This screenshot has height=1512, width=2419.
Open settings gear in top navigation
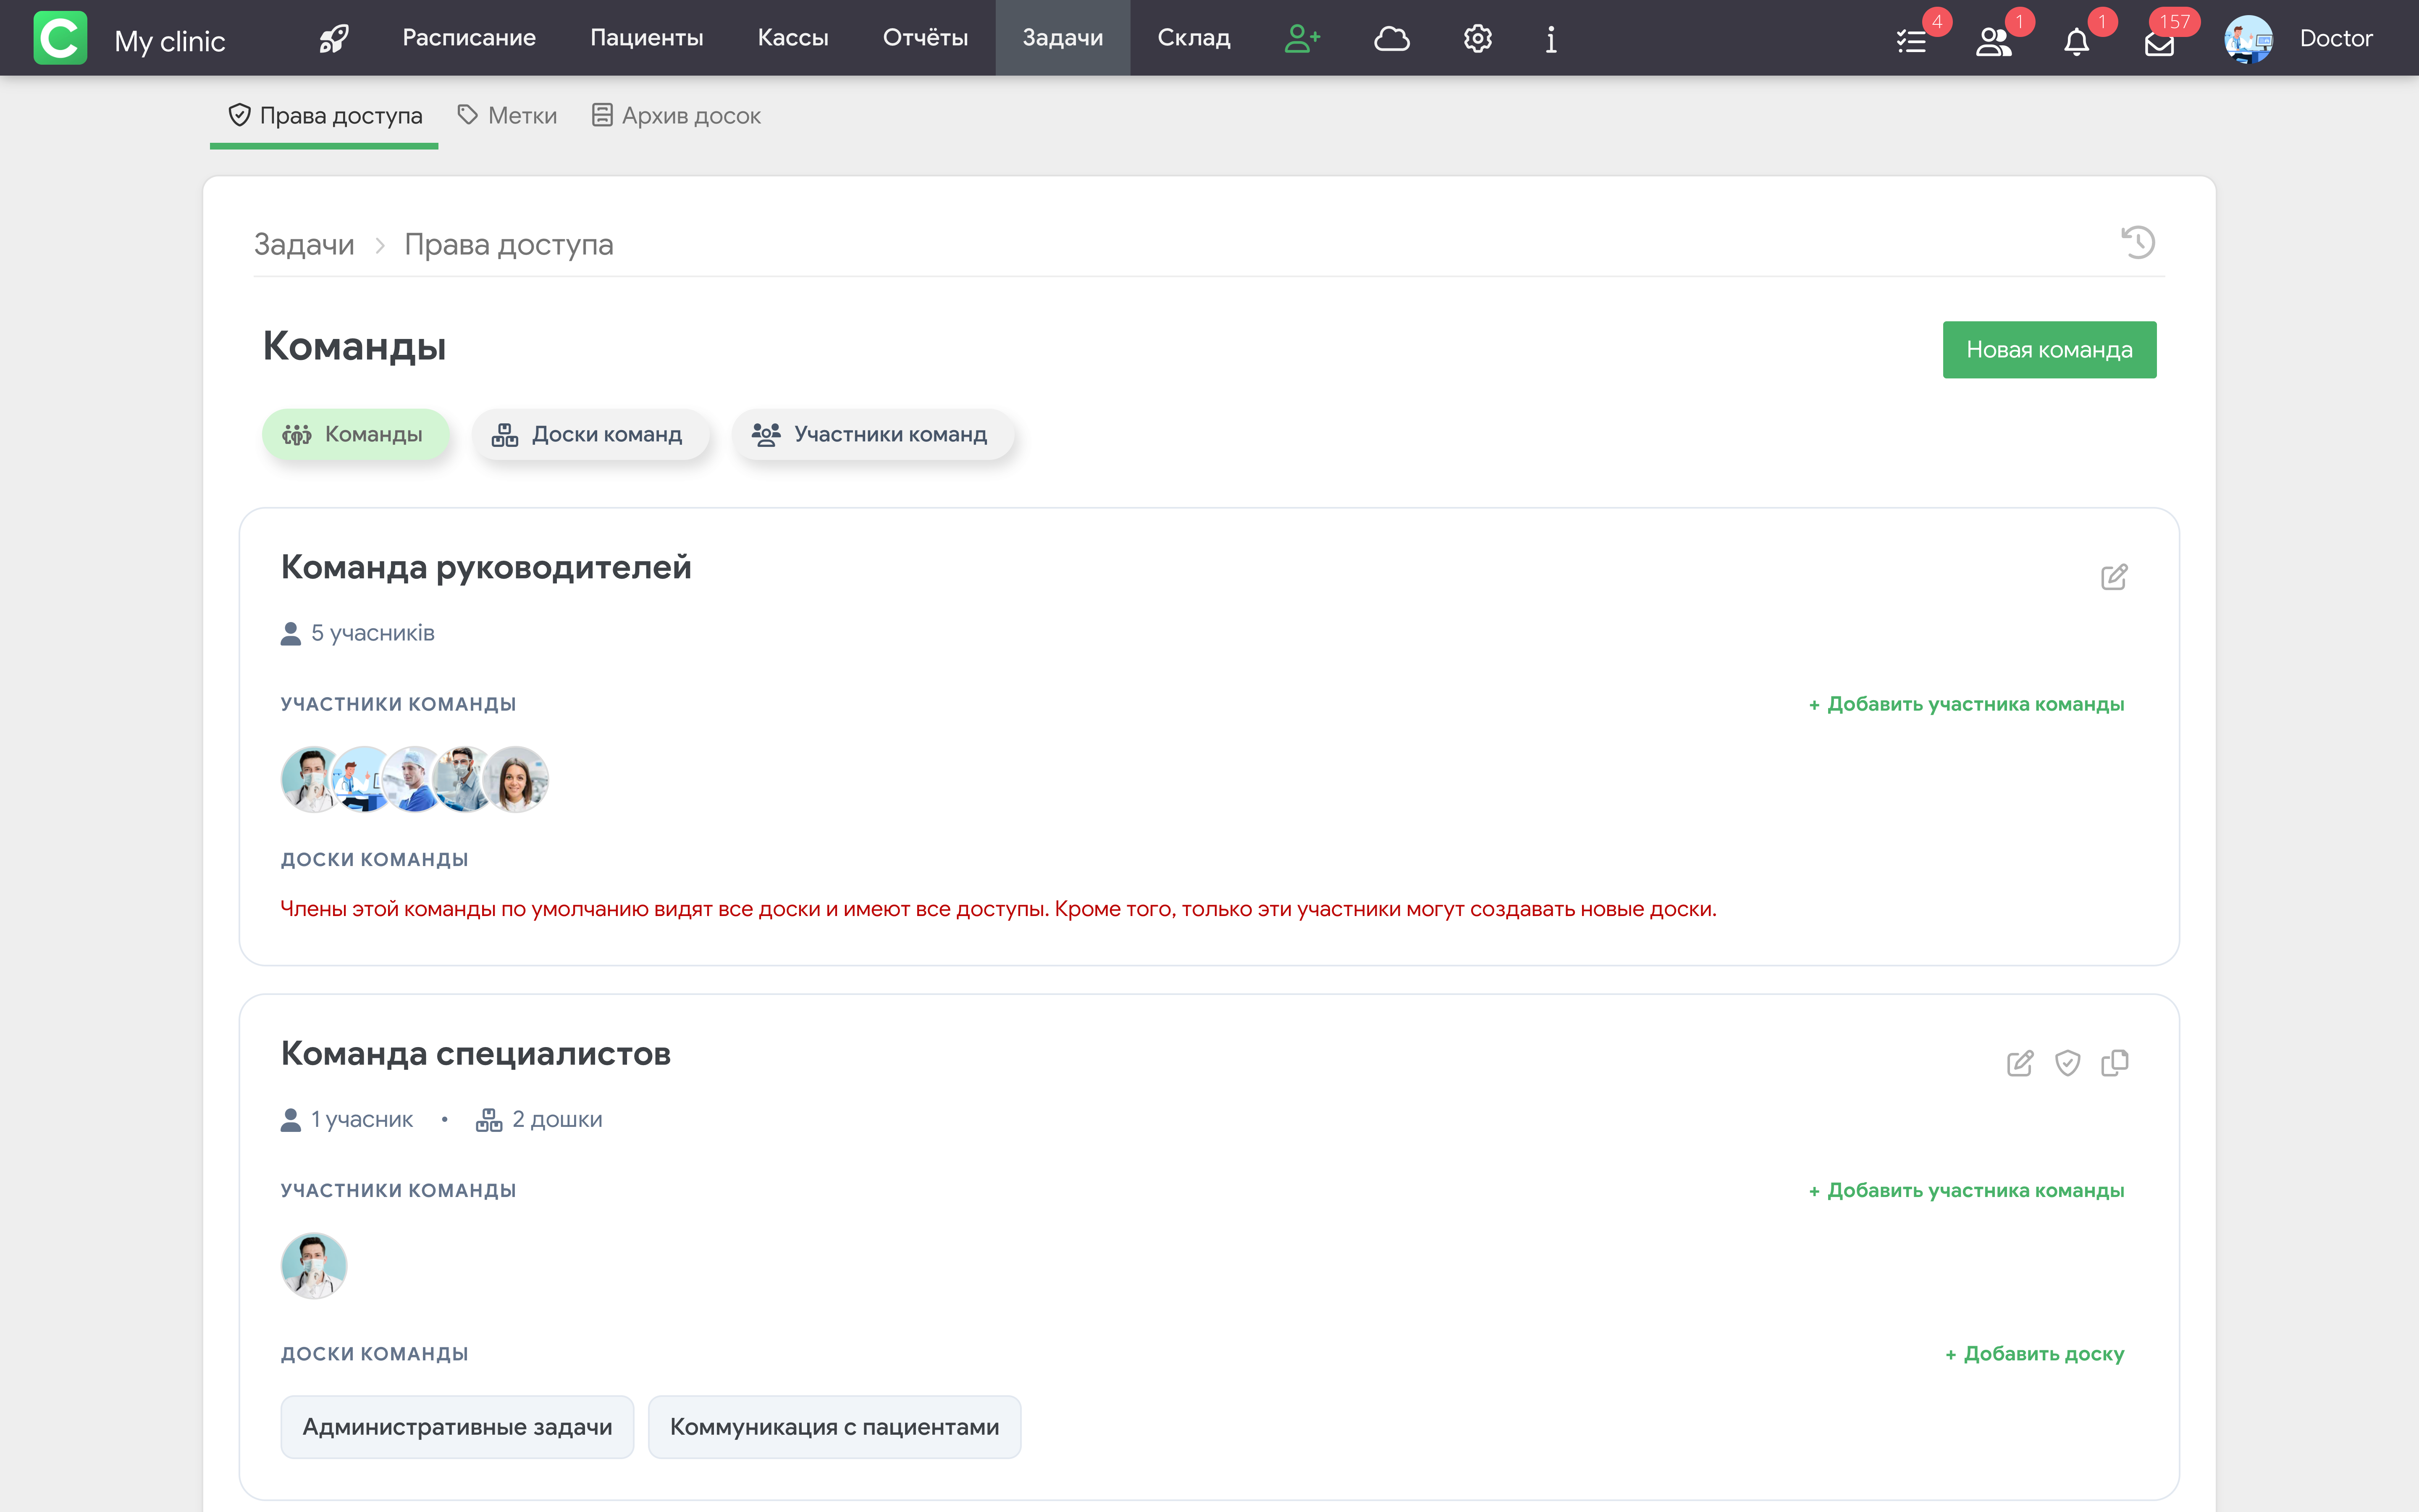(1477, 38)
